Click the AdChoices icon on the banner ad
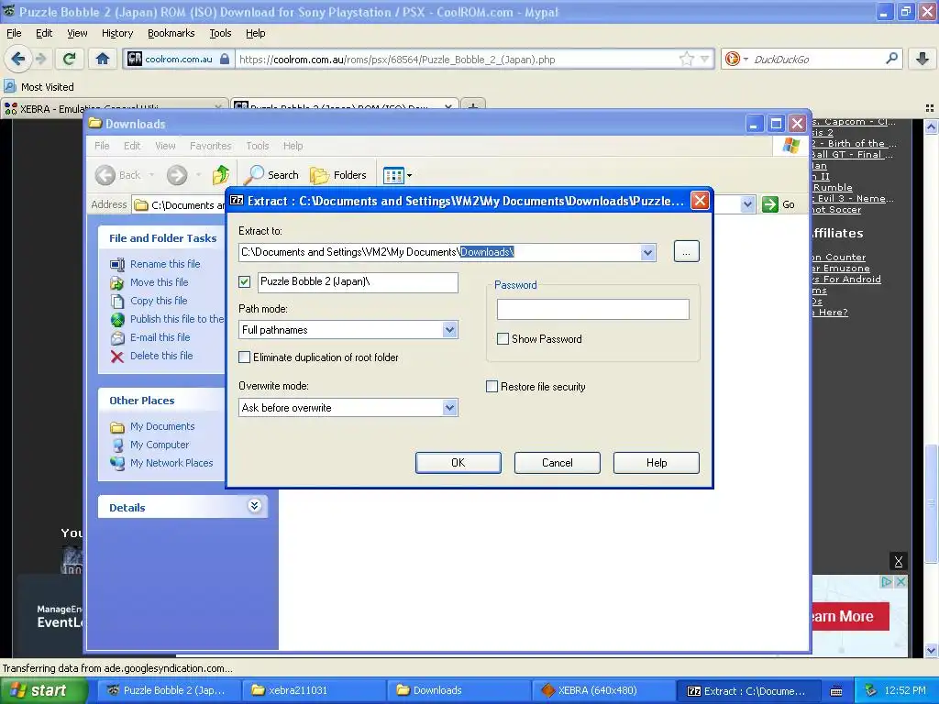 [887, 581]
